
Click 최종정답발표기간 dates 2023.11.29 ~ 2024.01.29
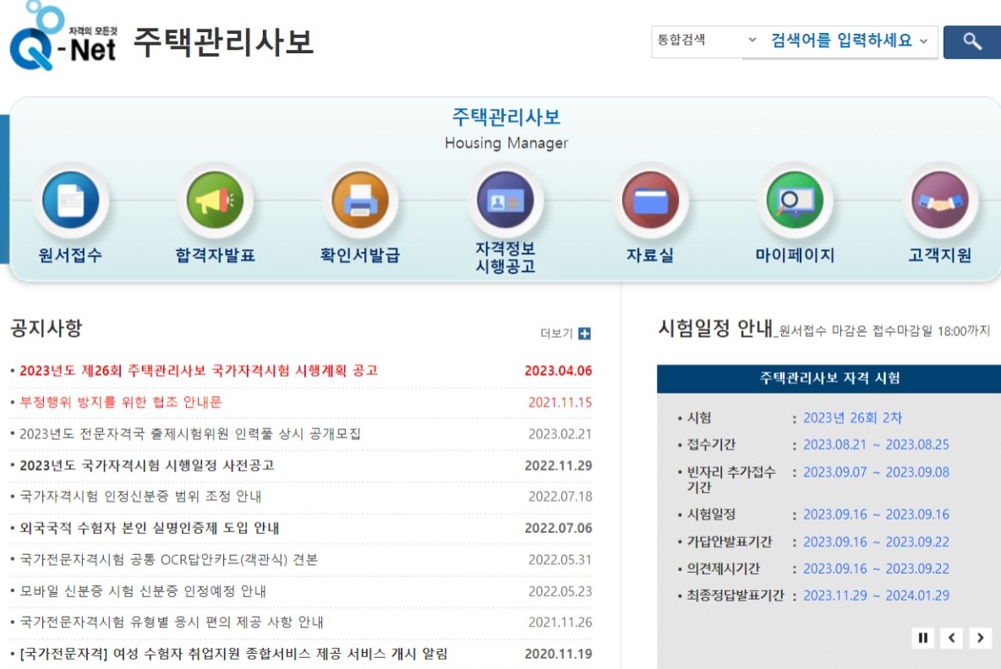[876, 595]
